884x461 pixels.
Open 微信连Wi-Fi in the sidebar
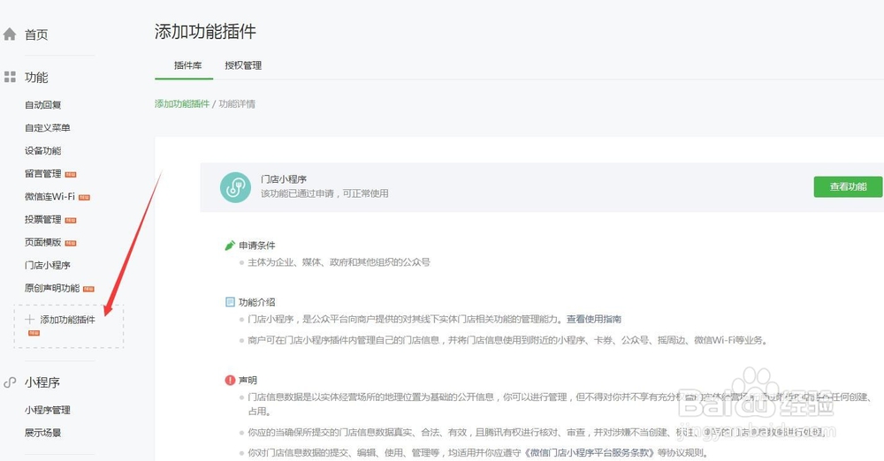coord(50,197)
